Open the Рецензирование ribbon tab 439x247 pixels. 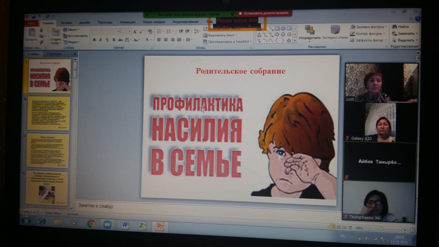pyautogui.click(x=185, y=22)
